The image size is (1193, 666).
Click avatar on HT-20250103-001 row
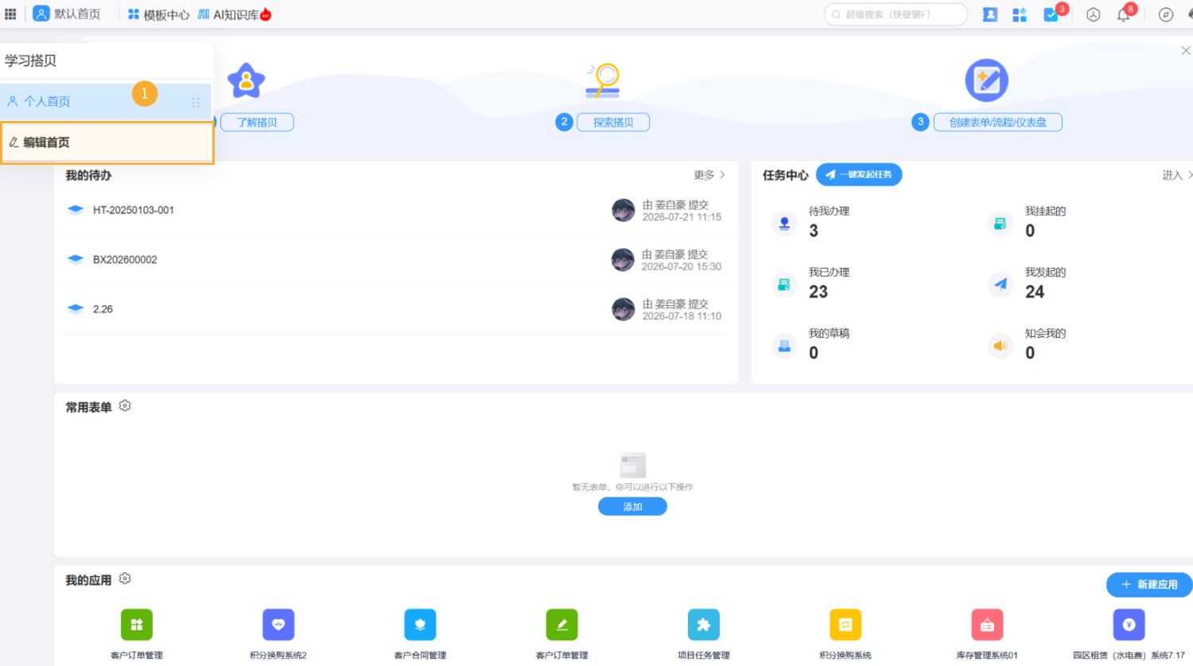click(x=624, y=210)
